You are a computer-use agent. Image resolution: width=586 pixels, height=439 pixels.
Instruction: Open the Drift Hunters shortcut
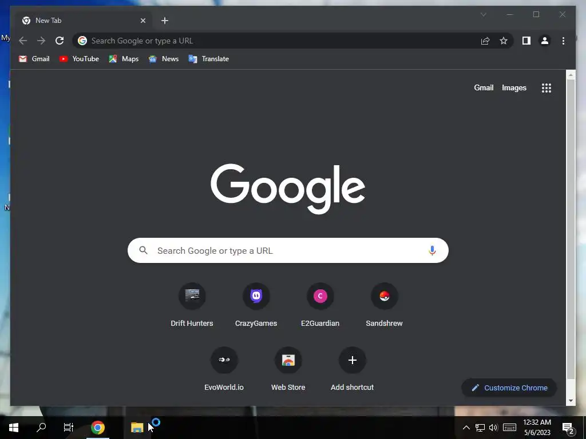(x=192, y=306)
